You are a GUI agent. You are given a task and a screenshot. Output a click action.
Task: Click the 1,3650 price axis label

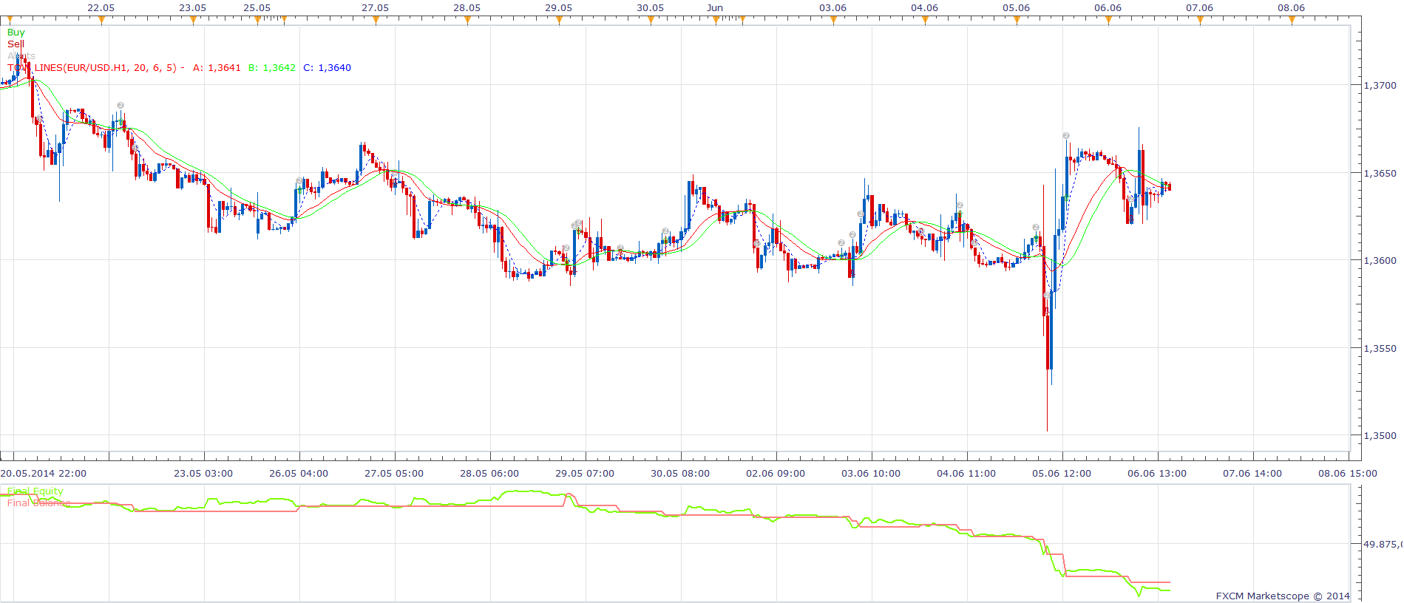pos(1380,174)
